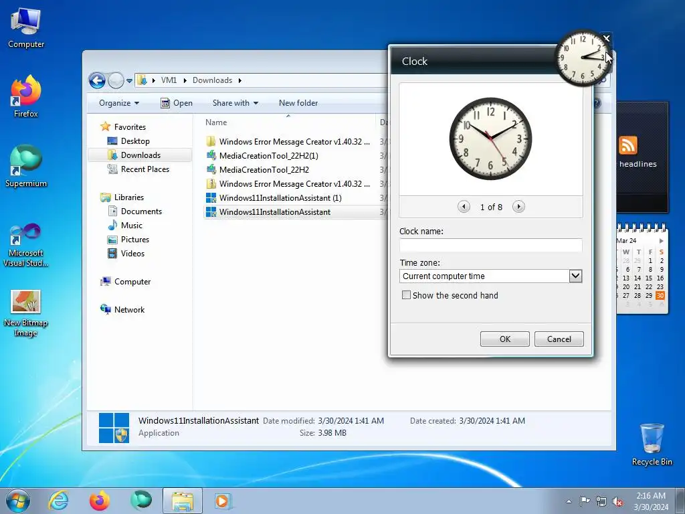685x514 pixels.
Task: Sort files by the Name column header
Action: pos(288,122)
